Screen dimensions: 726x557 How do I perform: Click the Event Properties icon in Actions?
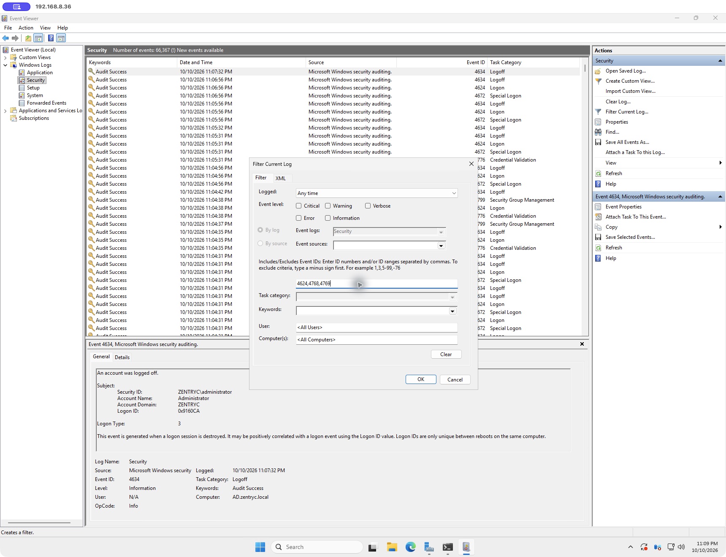click(598, 207)
